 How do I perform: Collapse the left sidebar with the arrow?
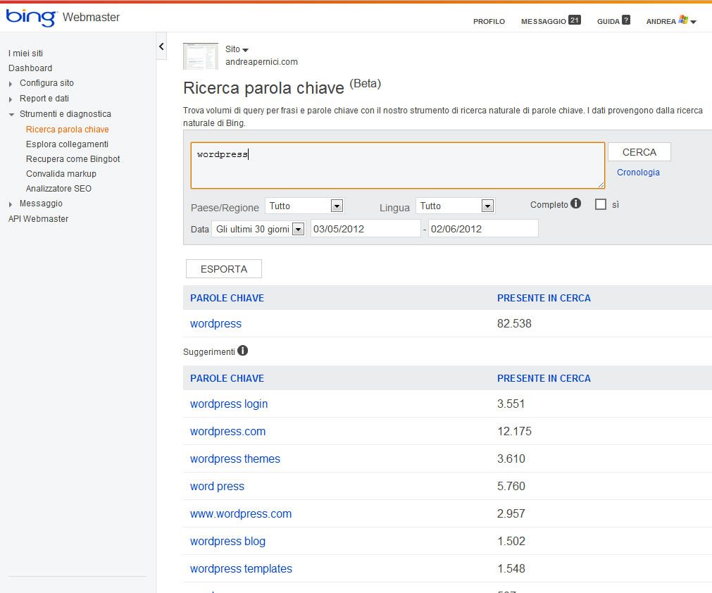click(161, 46)
